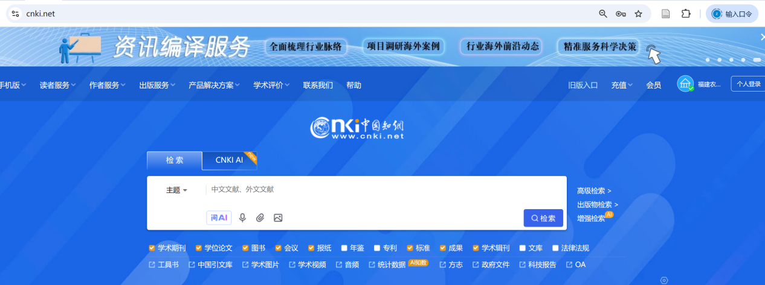Screen dimensions: 765x285
Task: Open the 主题 search field dropdown
Action: tap(176, 190)
